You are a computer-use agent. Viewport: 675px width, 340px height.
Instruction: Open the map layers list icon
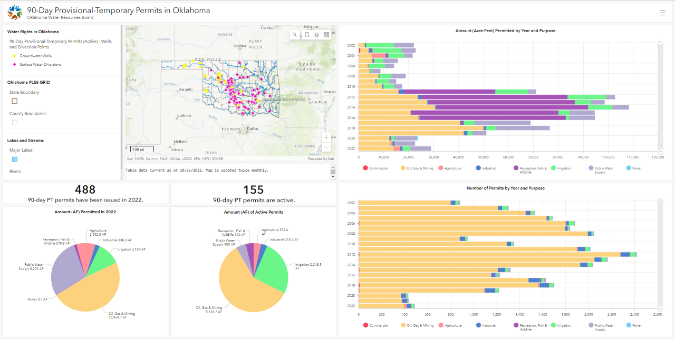316,35
